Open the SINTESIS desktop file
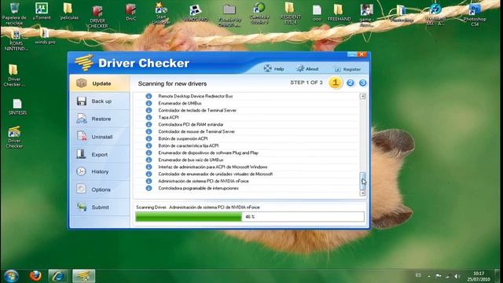503x283 pixels. click(17, 107)
